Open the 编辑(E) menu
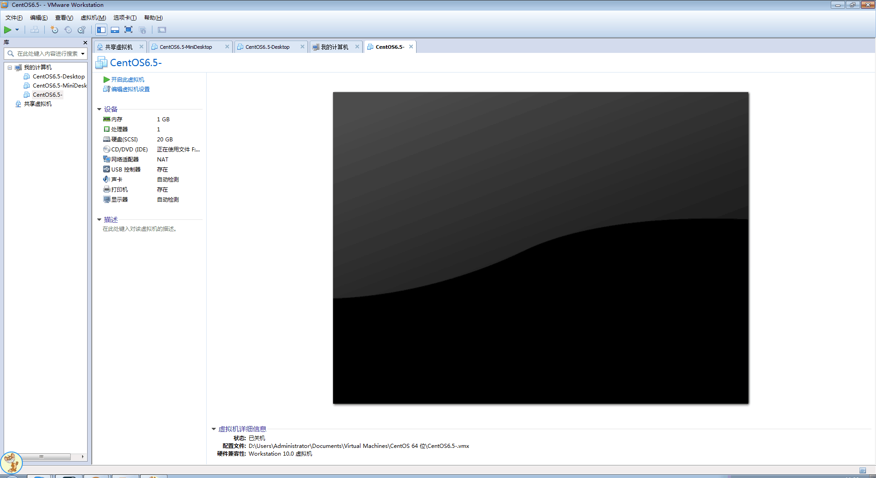 (39, 18)
